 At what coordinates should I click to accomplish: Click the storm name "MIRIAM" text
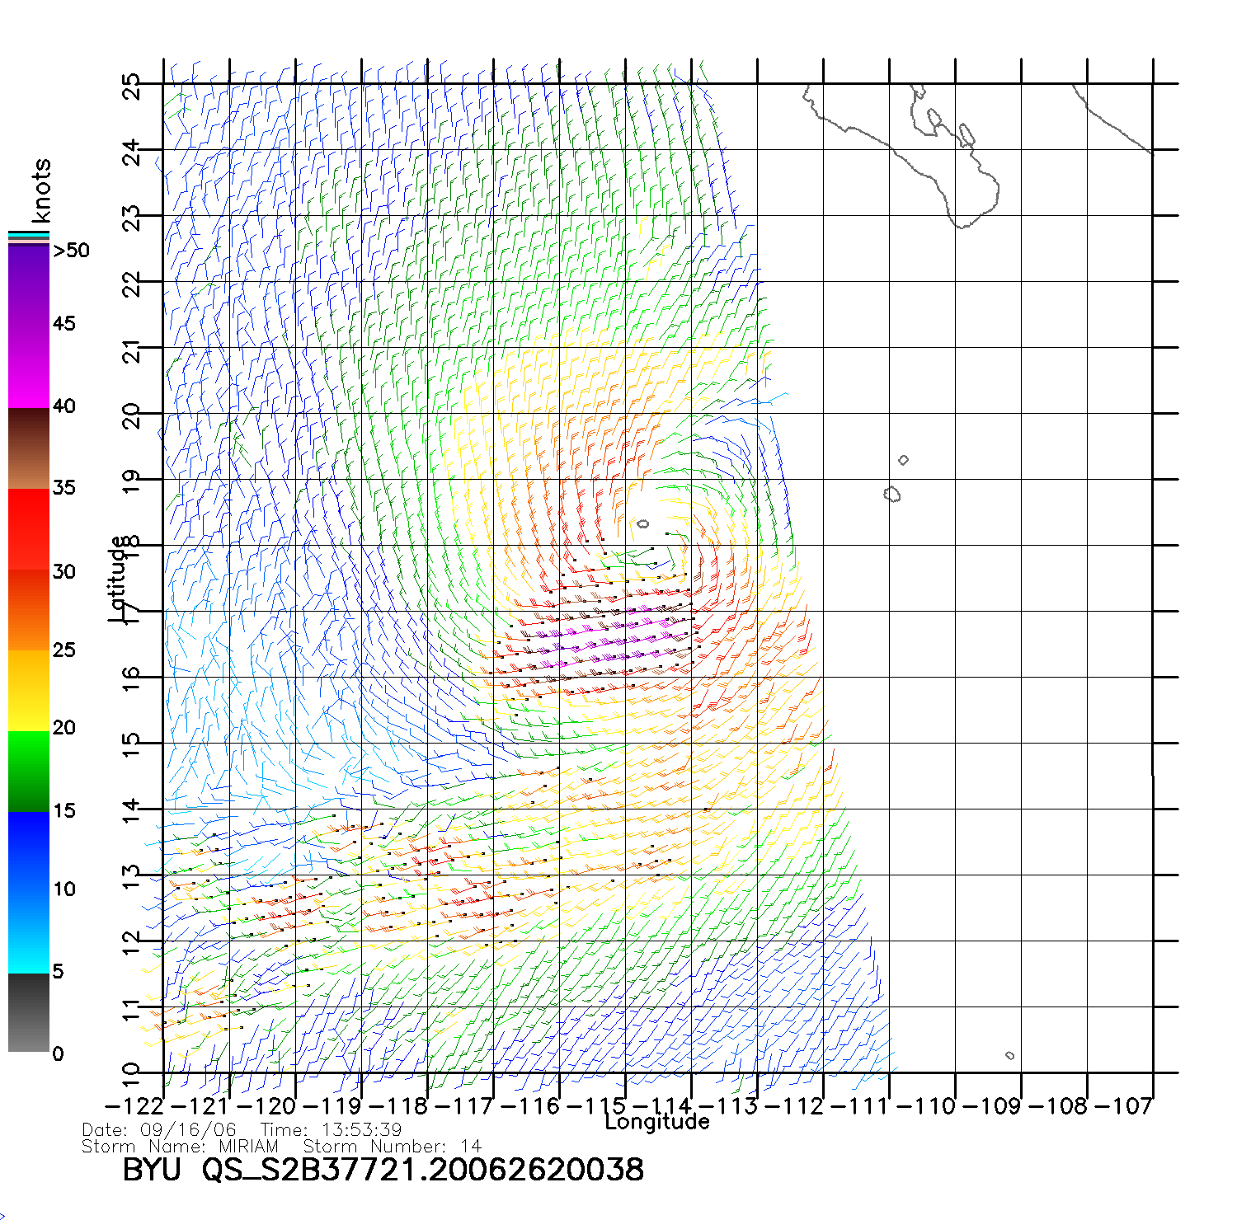(248, 1147)
